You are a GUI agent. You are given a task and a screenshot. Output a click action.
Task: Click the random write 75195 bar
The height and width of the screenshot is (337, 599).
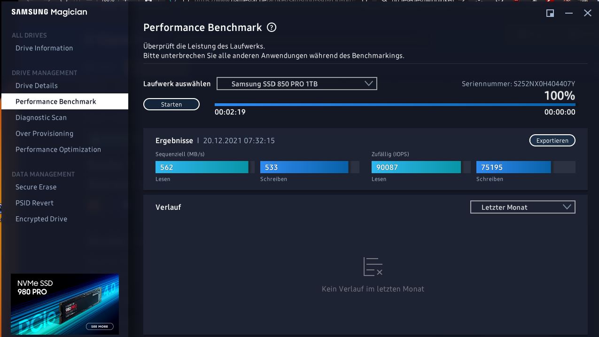pos(526,167)
